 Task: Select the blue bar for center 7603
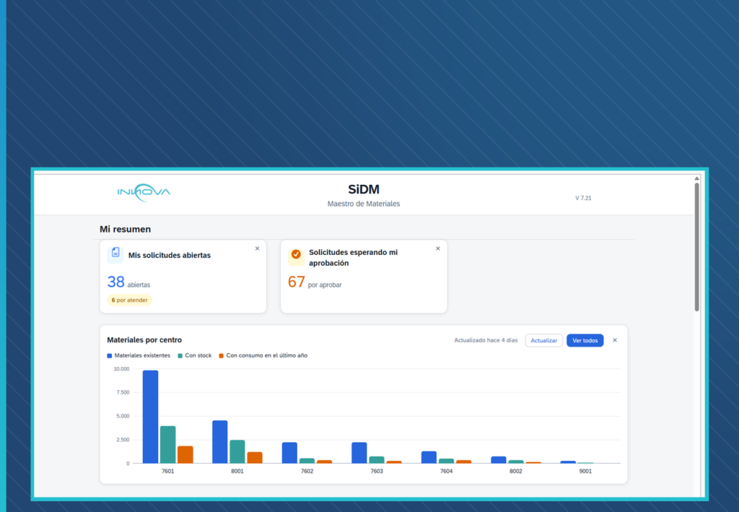click(x=359, y=453)
